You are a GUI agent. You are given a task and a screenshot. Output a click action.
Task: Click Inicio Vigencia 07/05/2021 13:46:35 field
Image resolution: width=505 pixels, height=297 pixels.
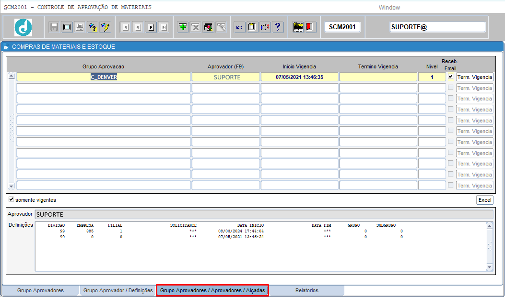tap(300, 77)
